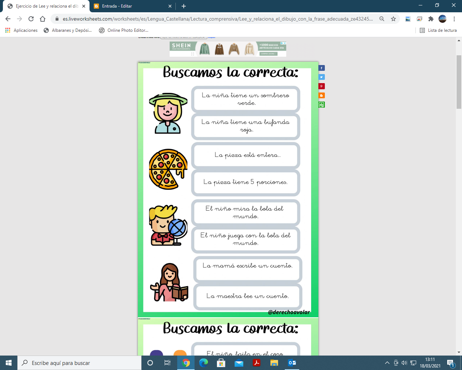Click the teacher with book picture
This screenshot has height=370, width=462.
pyautogui.click(x=169, y=282)
